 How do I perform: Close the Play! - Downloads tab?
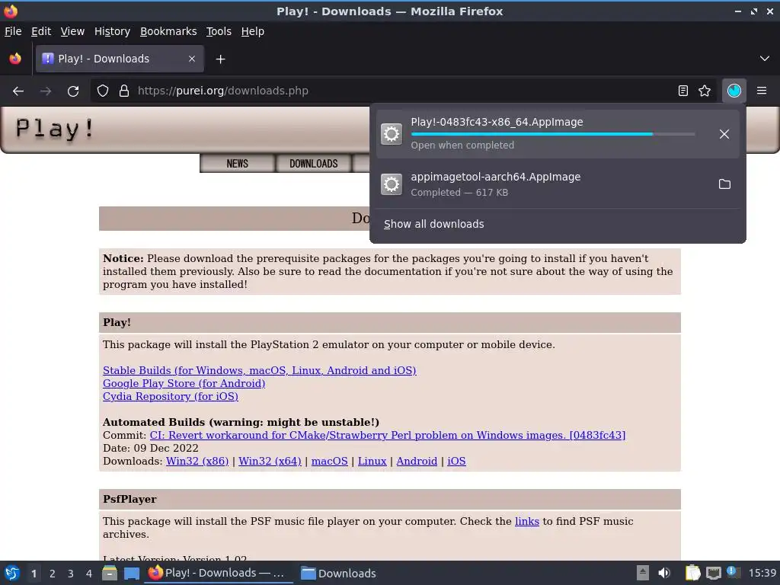tap(192, 59)
